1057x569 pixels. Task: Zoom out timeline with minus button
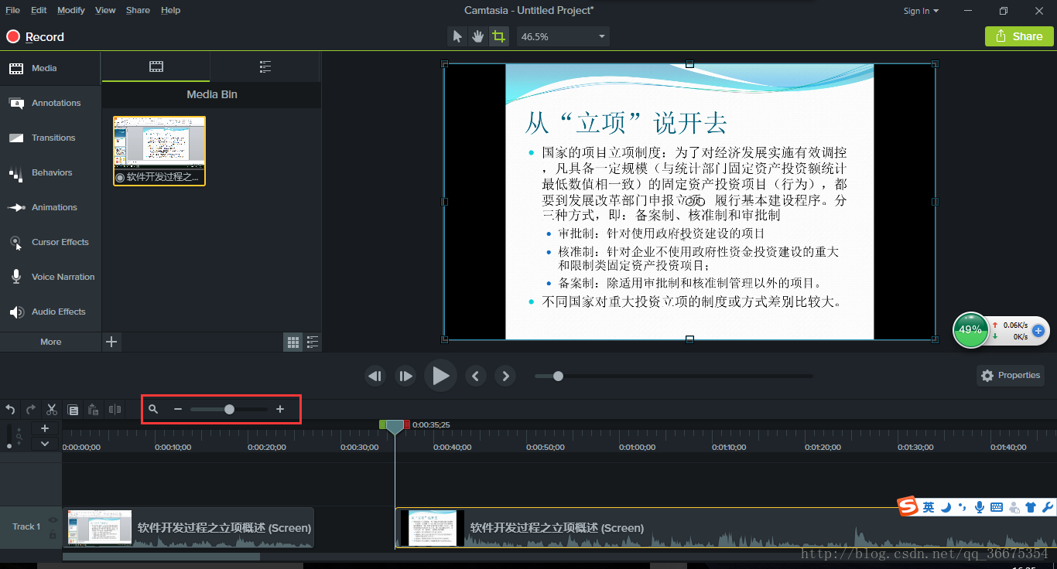tap(178, 409)
